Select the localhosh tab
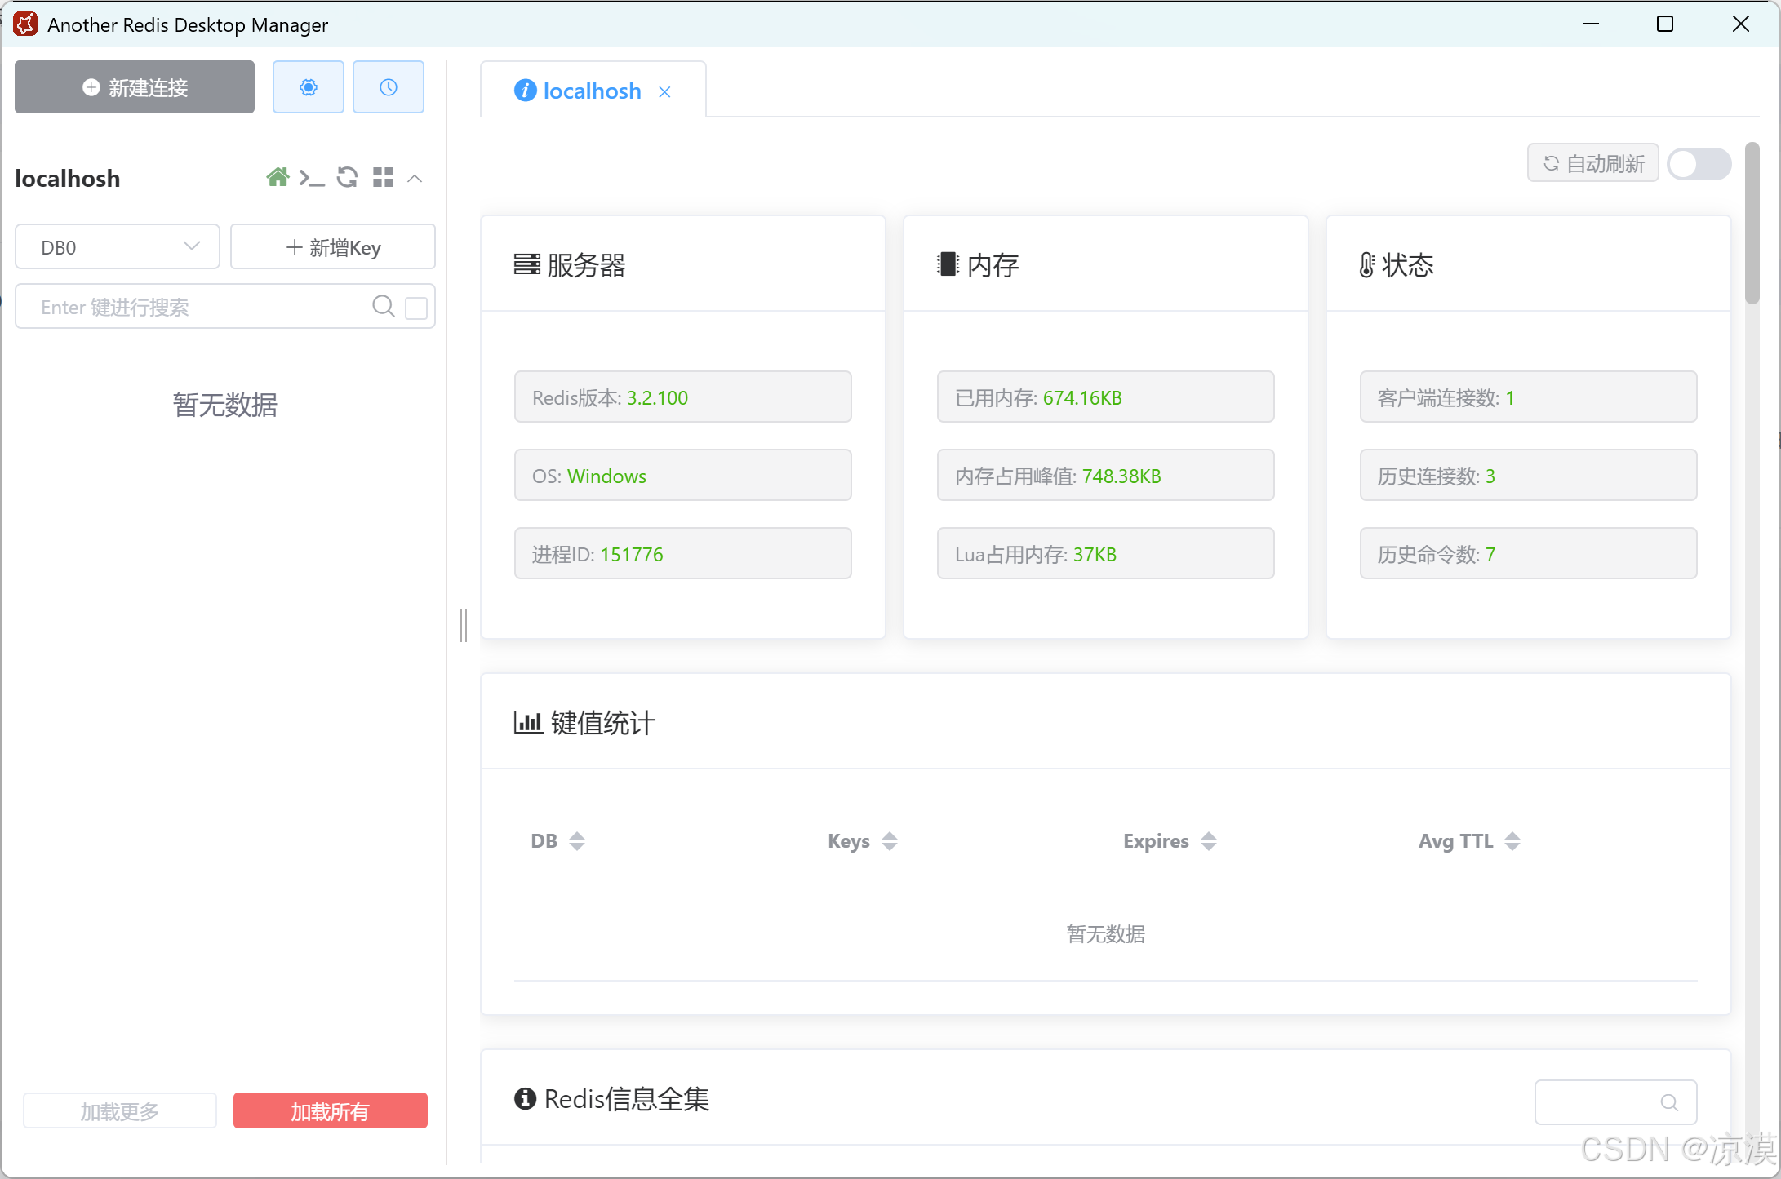1781x1179 pixels. (591, 91)
